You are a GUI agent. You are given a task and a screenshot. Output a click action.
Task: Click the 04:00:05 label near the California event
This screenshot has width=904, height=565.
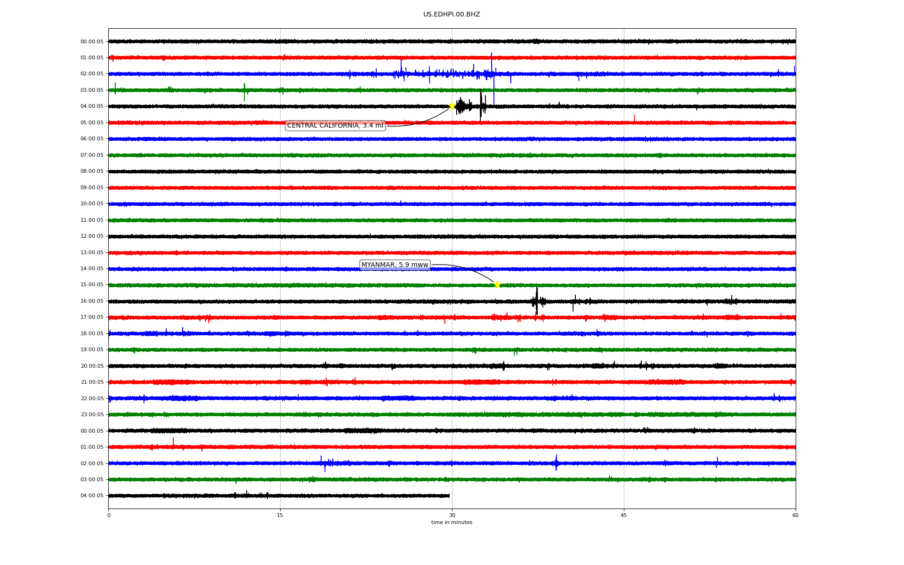pyautogui.click(x=92, y=106)
